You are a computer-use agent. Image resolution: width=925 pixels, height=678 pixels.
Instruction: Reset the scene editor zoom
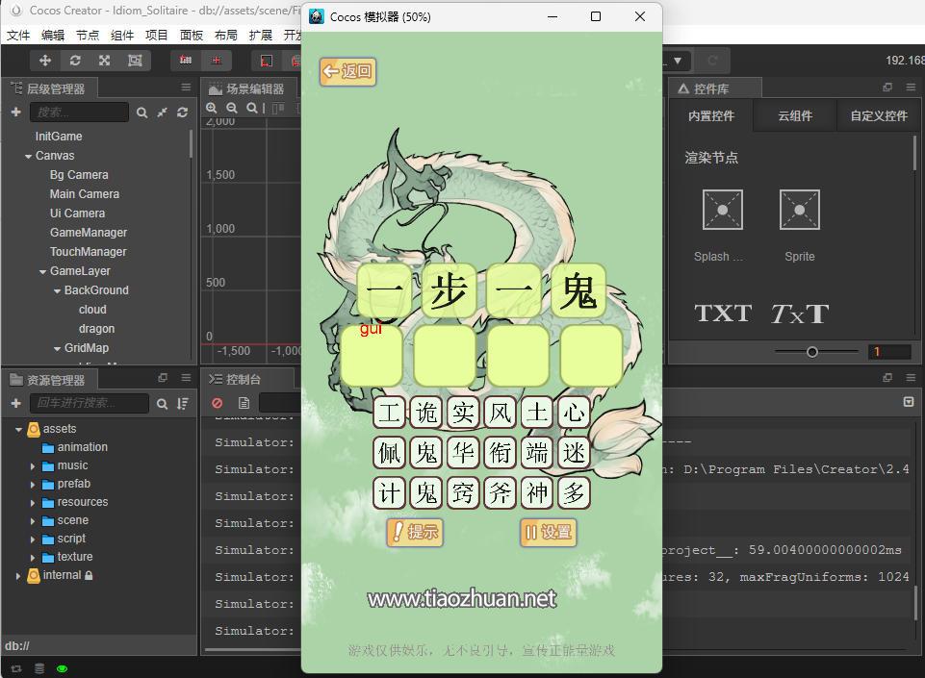point(252,108)
